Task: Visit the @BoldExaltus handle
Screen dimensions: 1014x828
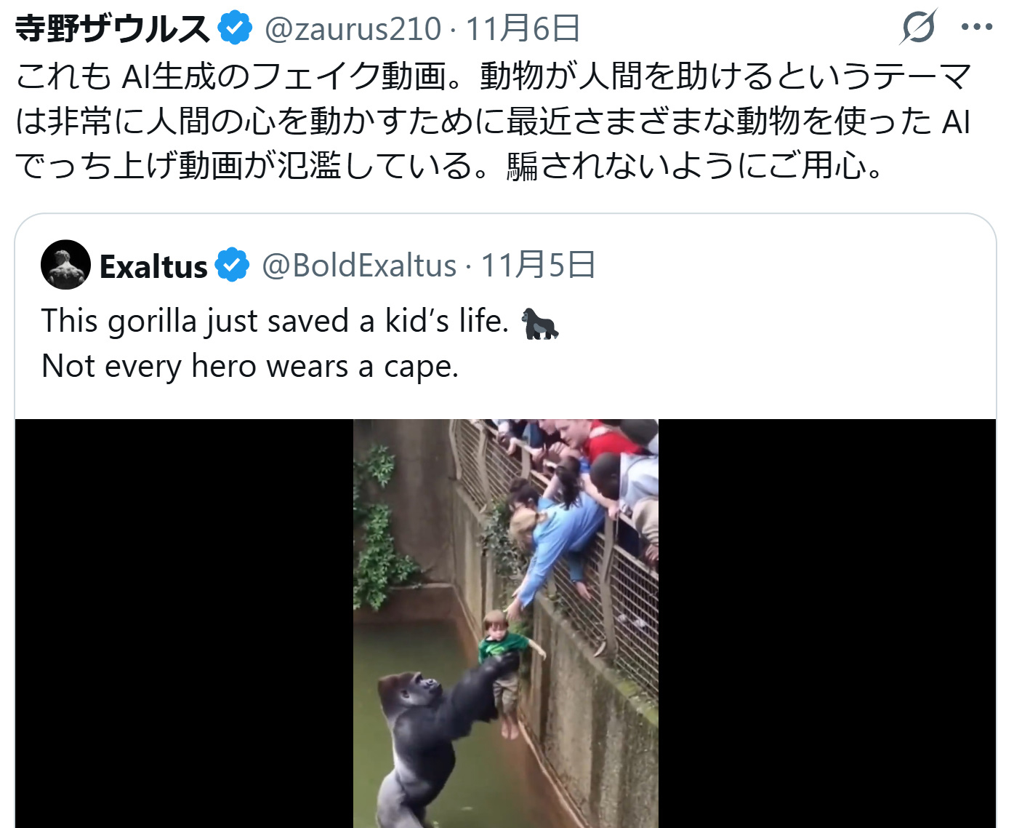Action: pos(359,266)
